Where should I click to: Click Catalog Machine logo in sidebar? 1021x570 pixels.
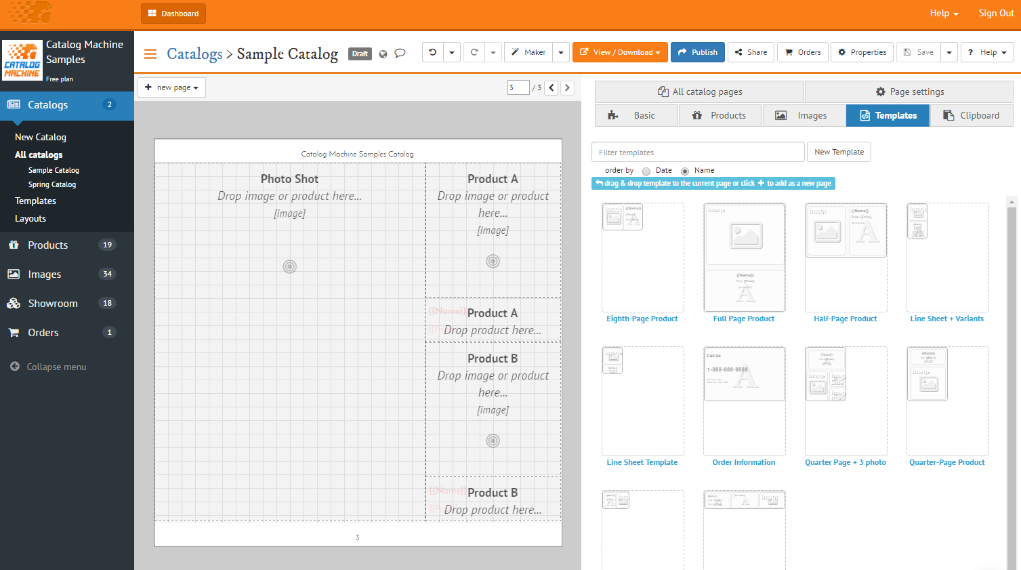click(22, 60)
